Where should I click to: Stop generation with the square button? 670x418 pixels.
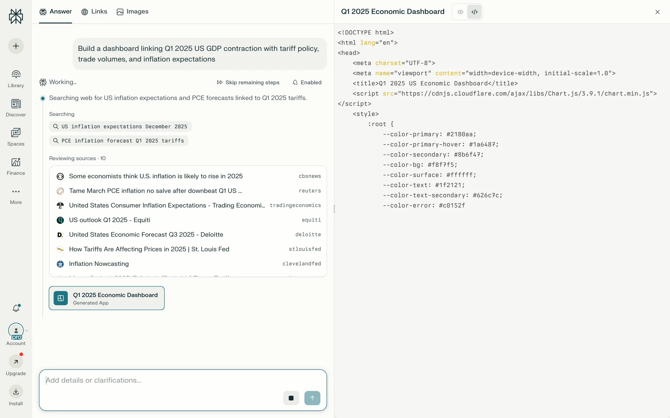coord(291,398)
